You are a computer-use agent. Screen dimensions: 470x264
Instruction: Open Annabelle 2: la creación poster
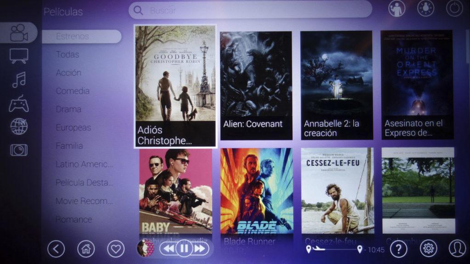[x=336, y=85]
